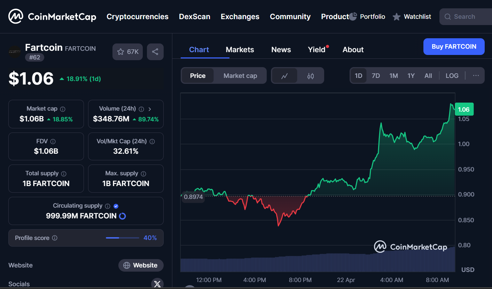492x289 pixels.
Task: Toggle Price display mode on the chart
Action: (197, 75)
